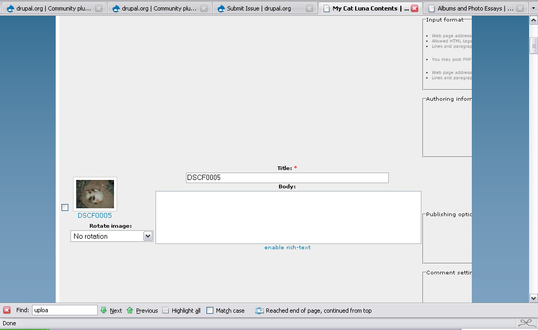Click the Previous up-arrow icon
538x330 pixels.
[x=130, y=310]
